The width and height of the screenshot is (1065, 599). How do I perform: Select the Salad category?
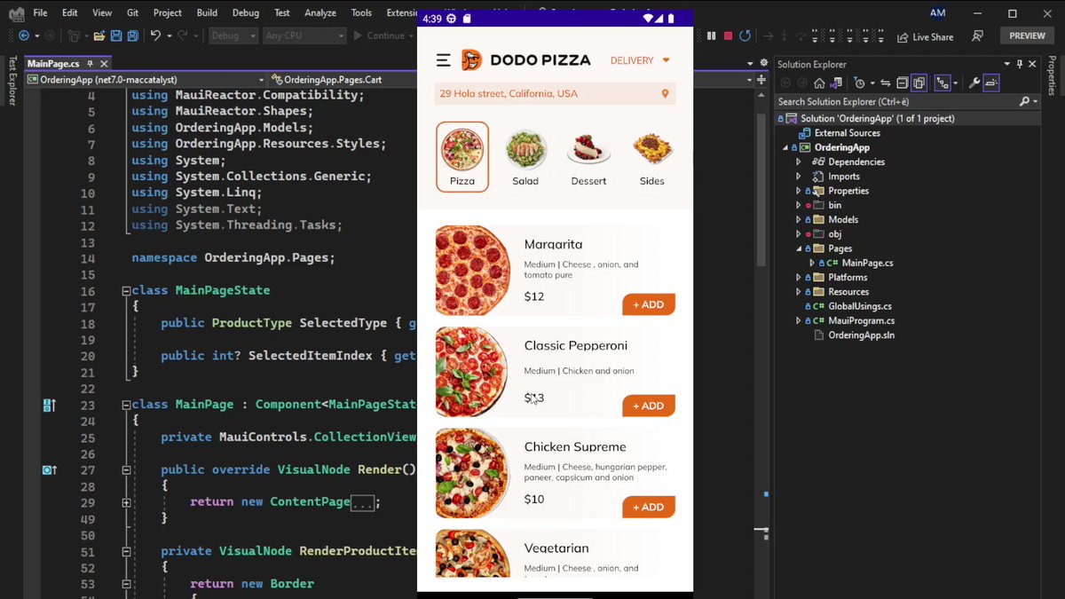525,157
